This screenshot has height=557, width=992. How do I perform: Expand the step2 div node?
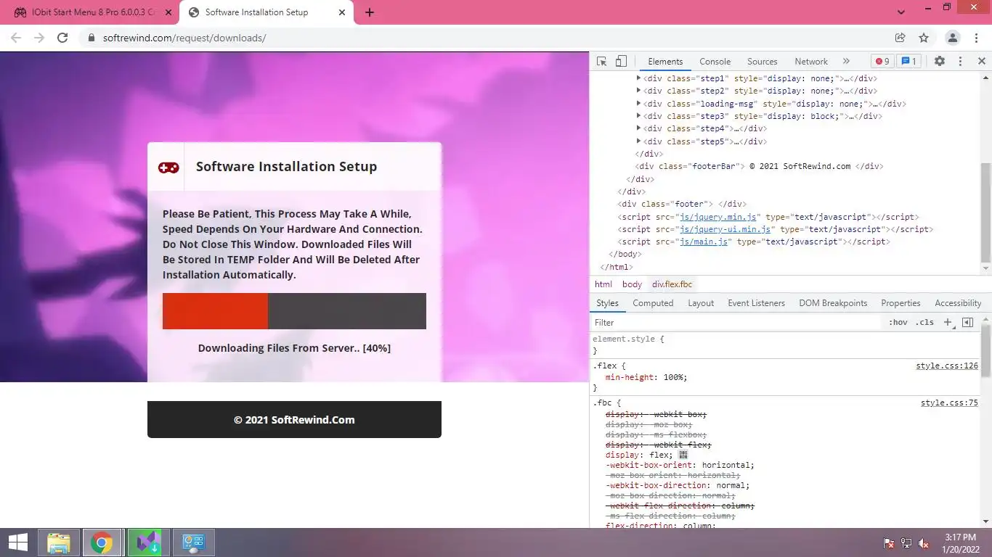point(639,91)
